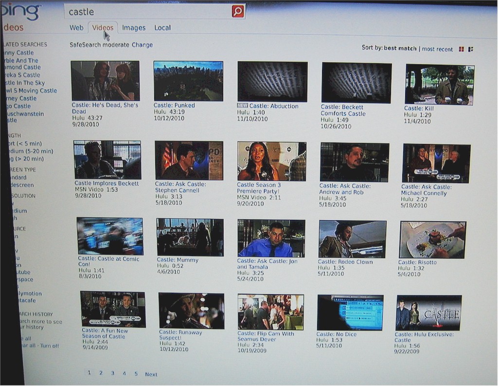
Task: Go to results page 4
Action: pos(124,374)
